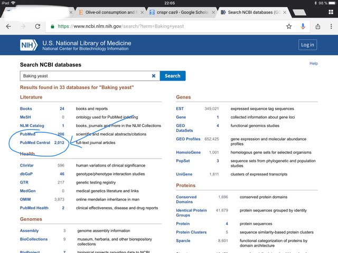Select the Search NCBI databases tab
This screenshot has height=253, width=338.
(254, 13)
